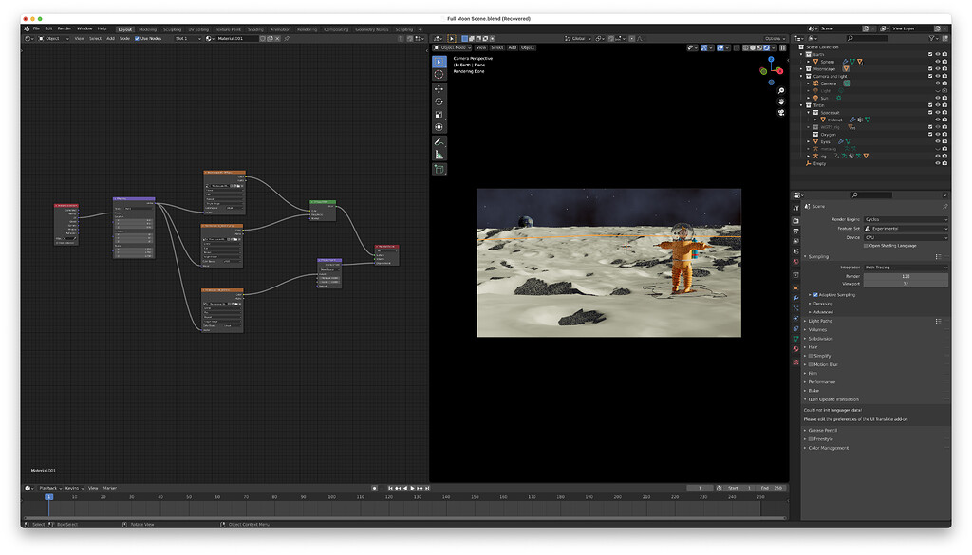Select the Annotate tool

point(439,142)
